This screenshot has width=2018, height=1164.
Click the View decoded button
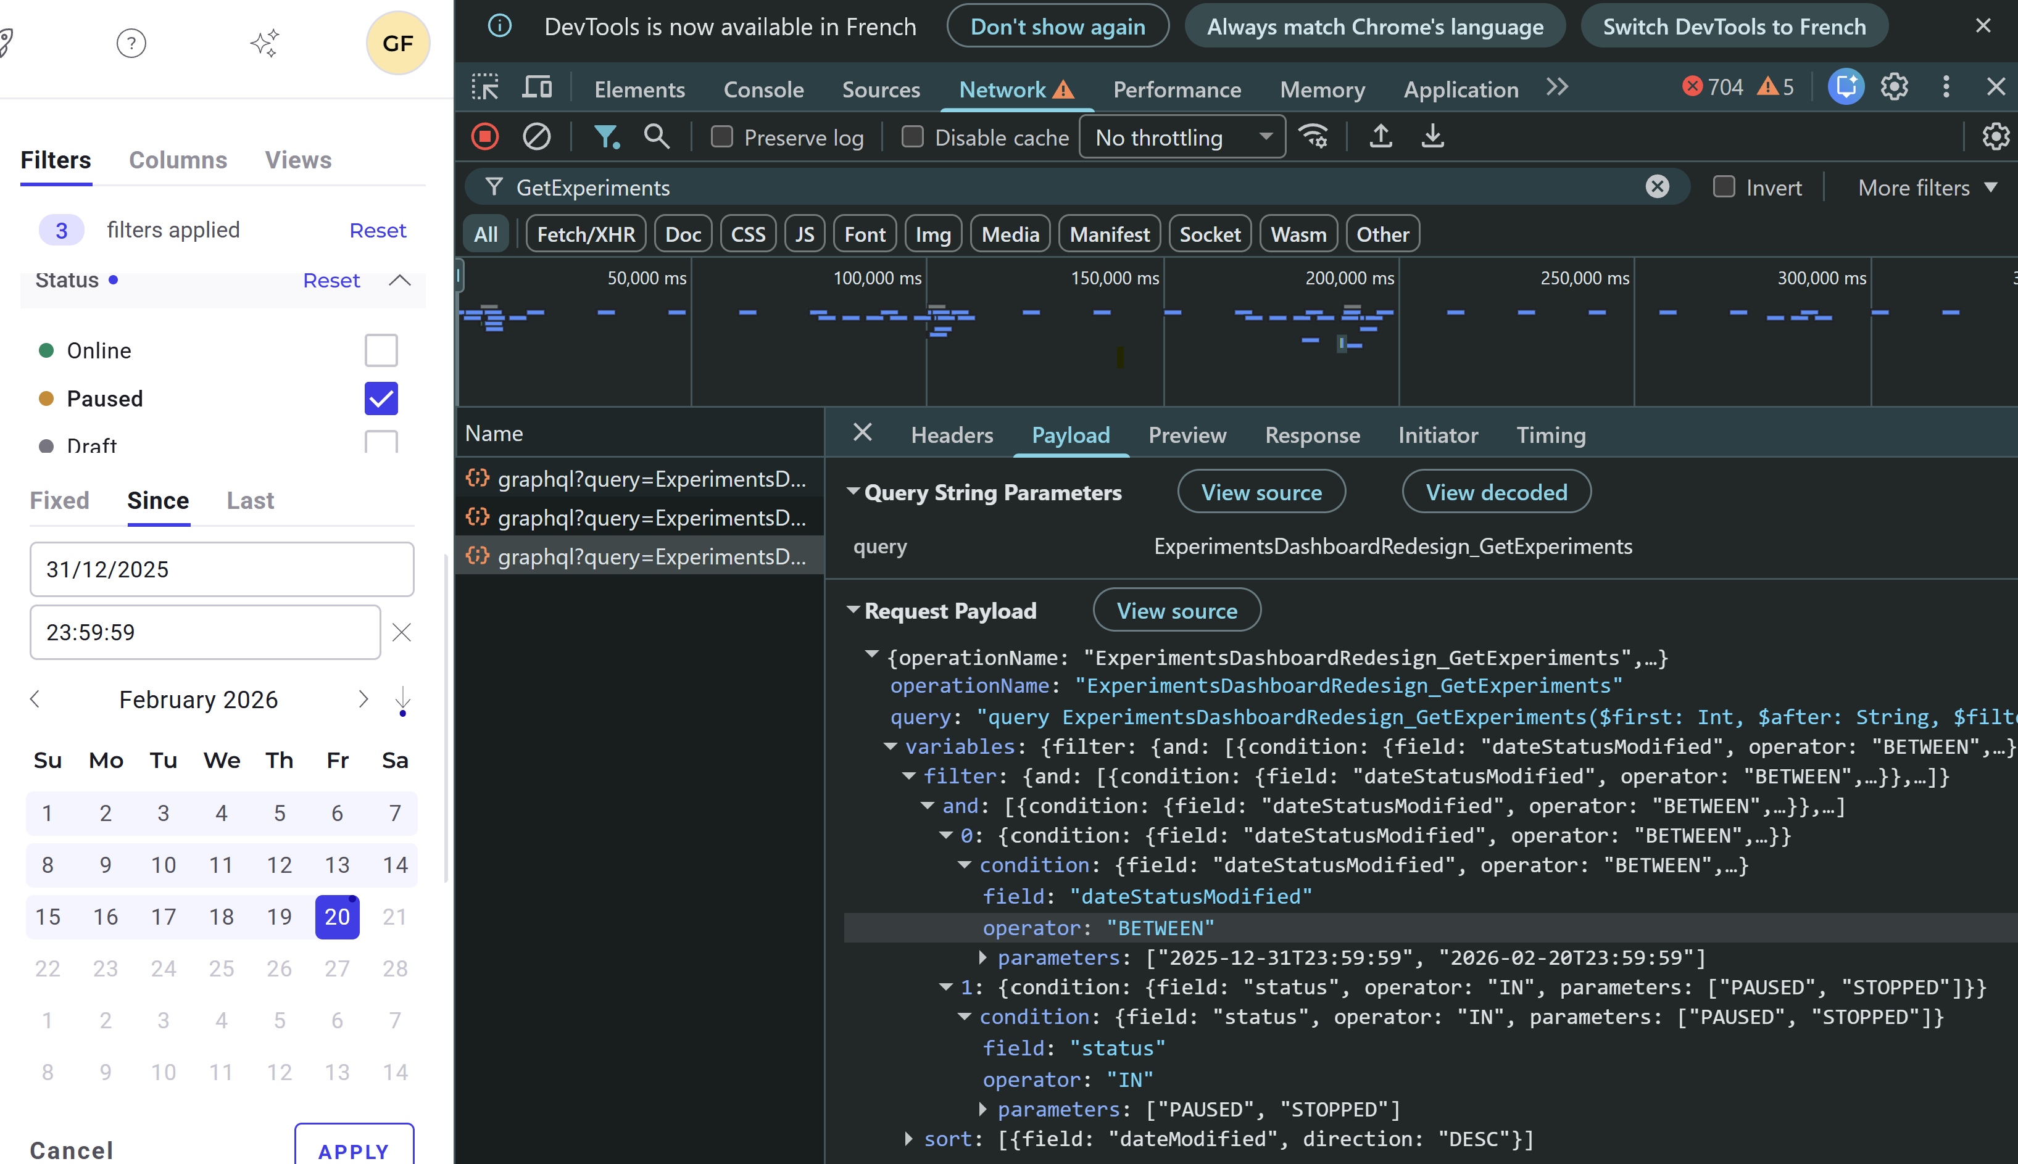[1496, 491]
